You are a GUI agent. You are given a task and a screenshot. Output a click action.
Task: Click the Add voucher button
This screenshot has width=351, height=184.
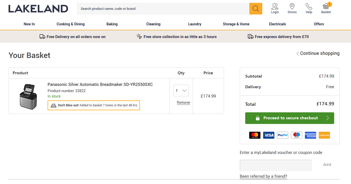pos(327,165)
